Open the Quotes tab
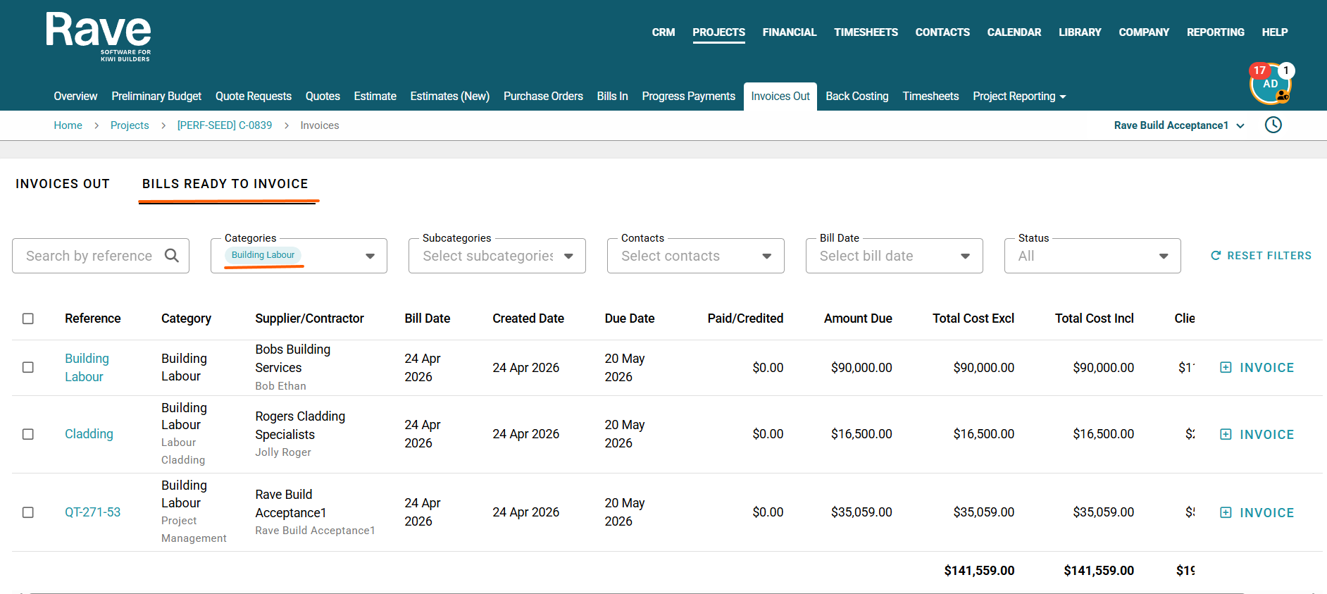Image resolution: width=1327 pixels, height=594 pixels. (323, 97)
